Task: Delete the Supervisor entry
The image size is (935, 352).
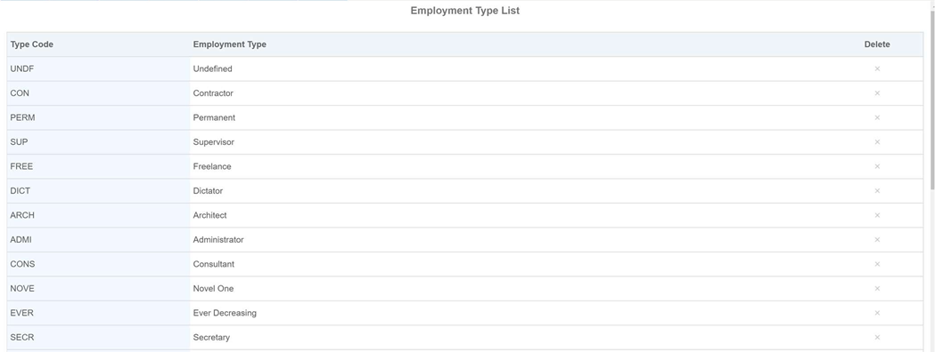Action: (x=876, y=142)
